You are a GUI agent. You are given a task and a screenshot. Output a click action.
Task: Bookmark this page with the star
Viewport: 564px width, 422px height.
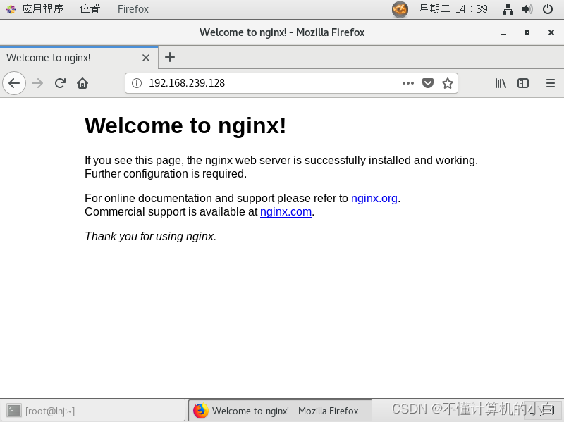tap(448, 83)
